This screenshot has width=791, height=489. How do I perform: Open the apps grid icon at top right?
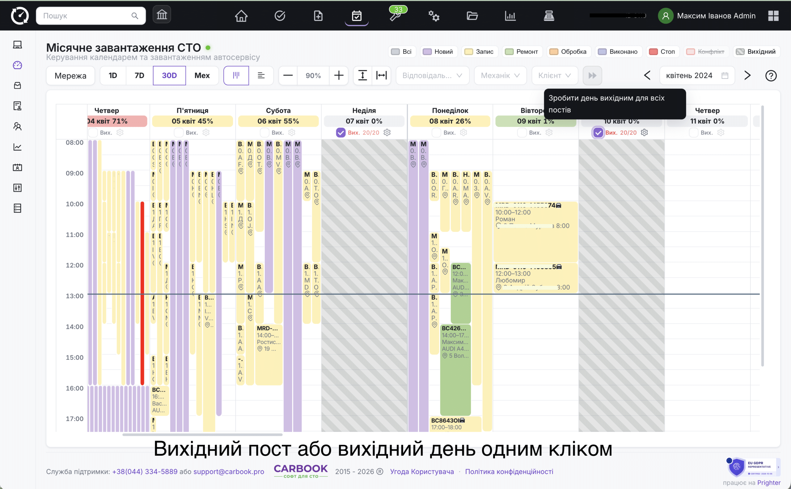pyautogui.click(x=773, y=15)
